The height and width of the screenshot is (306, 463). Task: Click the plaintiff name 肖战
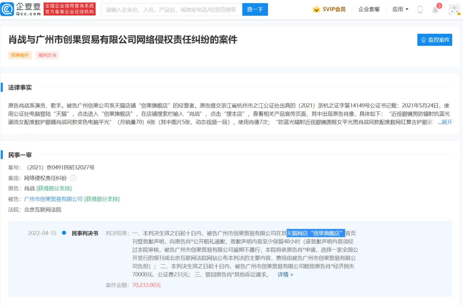tap(30, 188)
